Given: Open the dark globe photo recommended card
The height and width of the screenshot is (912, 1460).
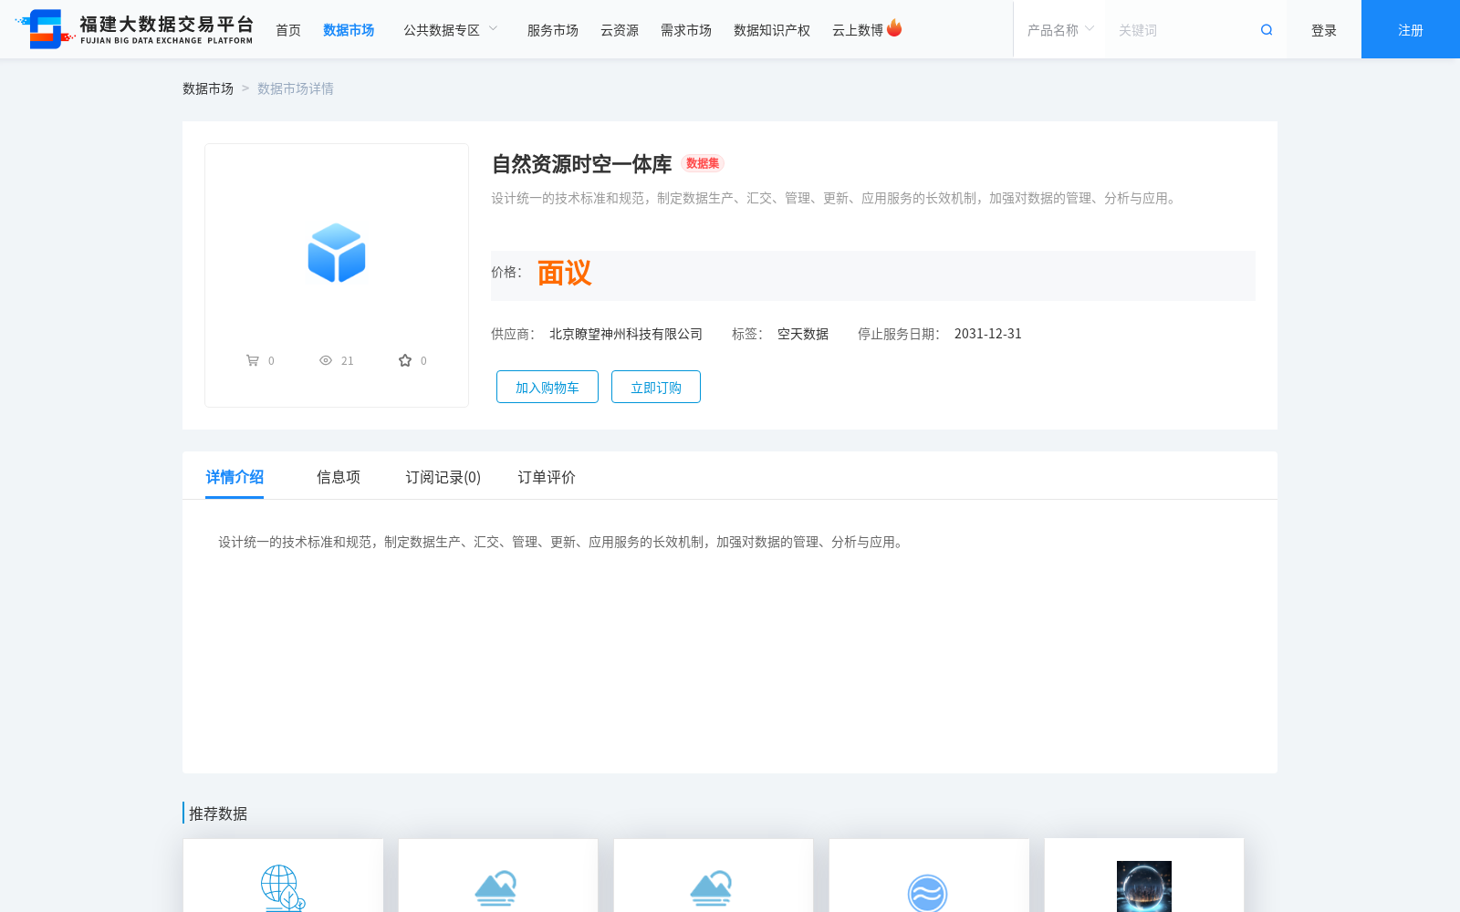Looking at the screenshot, I should pyautogui.click(x=1144, y=876).
